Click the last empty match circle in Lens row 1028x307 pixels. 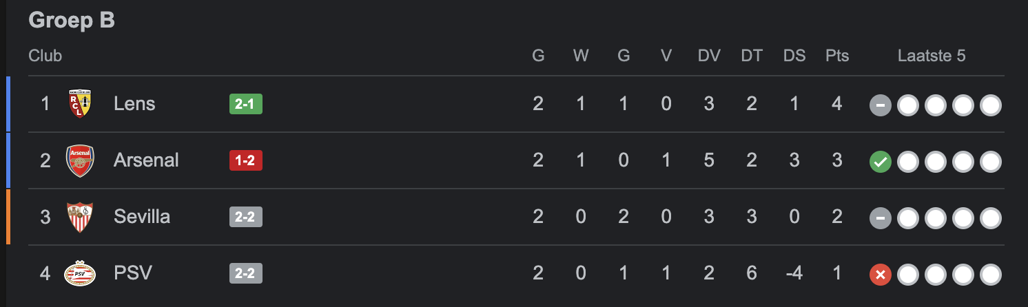point(991,106)
